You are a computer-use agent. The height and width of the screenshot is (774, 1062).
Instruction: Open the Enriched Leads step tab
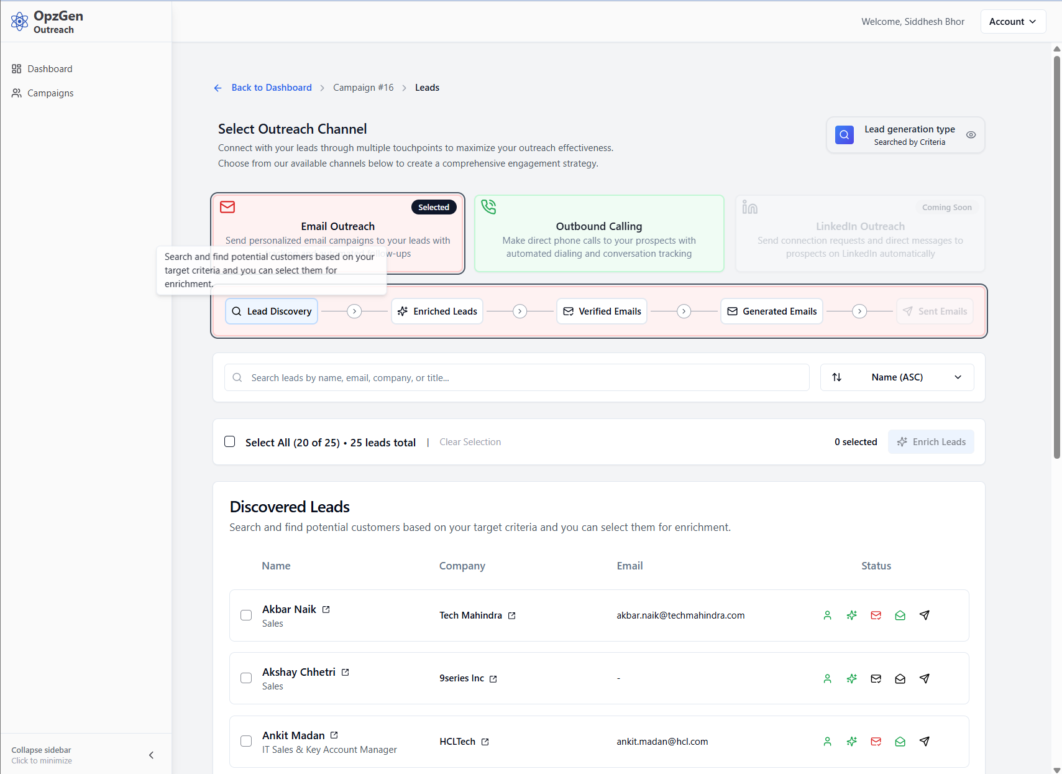[x=437, y=311]
